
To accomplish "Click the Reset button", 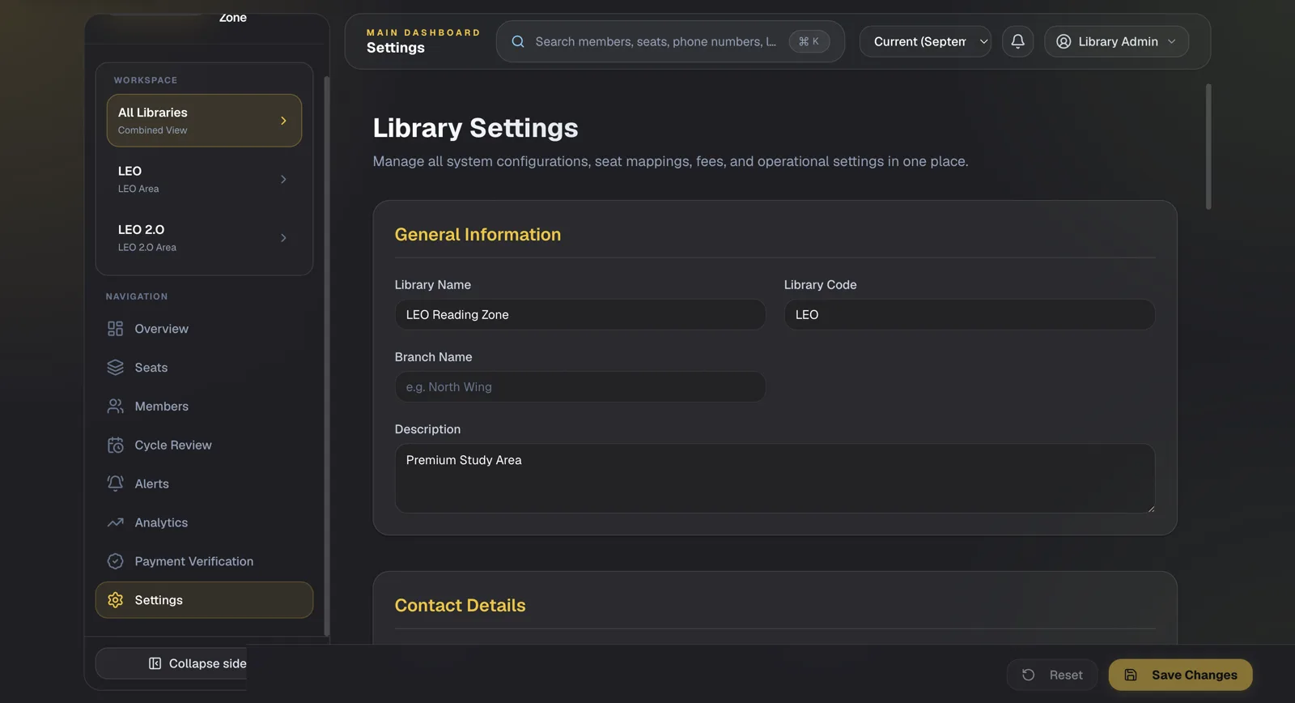I will pyautogui.click(x=1052, y=675).
